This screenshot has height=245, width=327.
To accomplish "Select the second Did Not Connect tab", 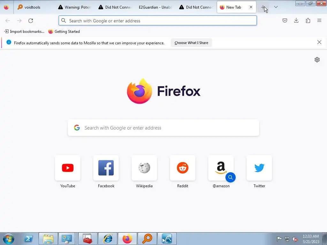I will 196,7.
